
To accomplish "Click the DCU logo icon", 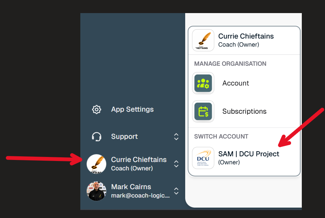I will [203, 158].
